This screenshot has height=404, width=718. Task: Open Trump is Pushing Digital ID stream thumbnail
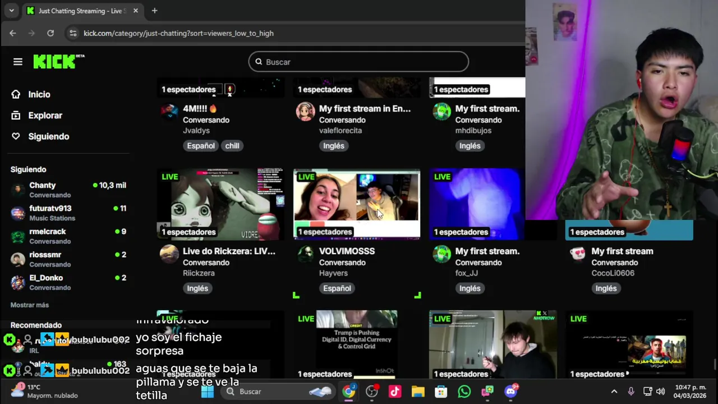(357, 345)
